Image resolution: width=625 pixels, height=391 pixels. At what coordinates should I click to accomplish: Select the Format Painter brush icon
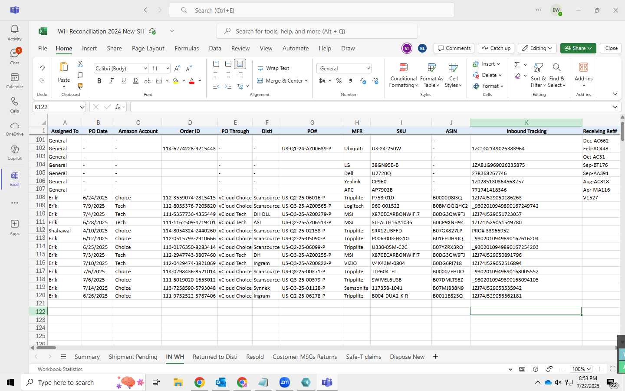pos(80,86)
